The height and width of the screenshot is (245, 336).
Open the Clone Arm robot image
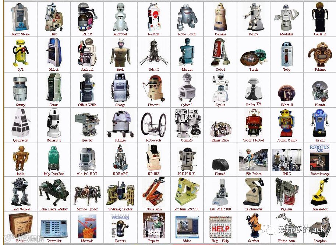[x=153, y=192]
